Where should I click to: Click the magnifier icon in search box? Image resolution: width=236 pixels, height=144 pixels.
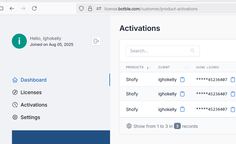pos(192,51)
